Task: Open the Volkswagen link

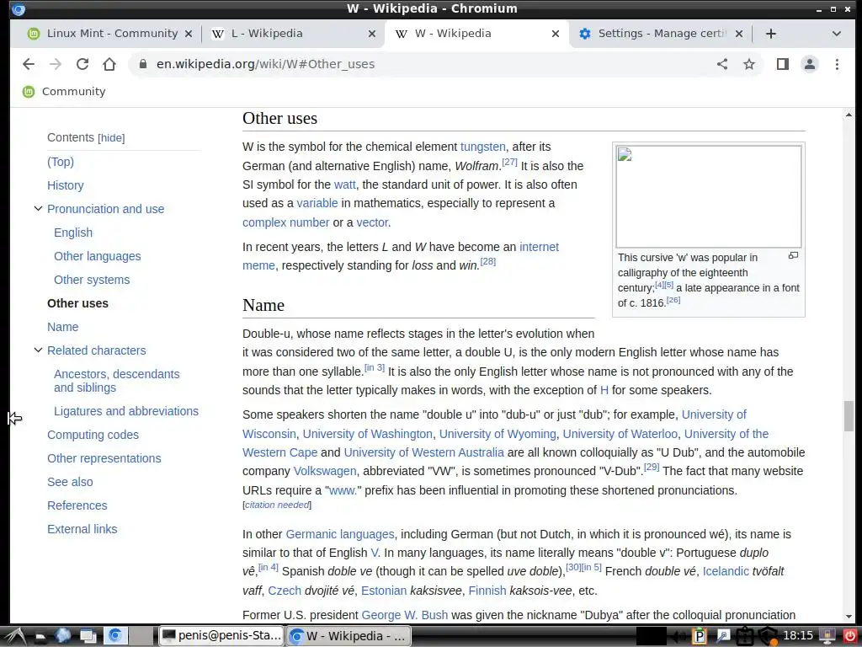Action: pyautogui.click(x=325, y=471)
